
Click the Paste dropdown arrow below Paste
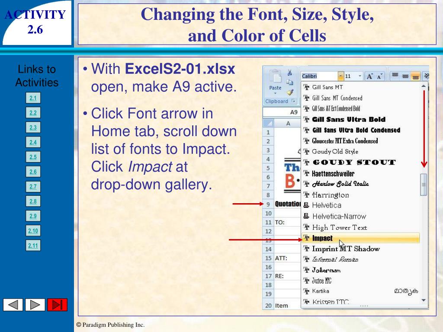pyautogui.click(x=275, y=93)
